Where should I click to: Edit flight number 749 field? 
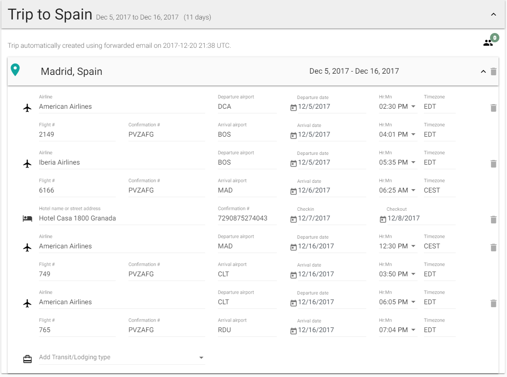click(77, 274)
